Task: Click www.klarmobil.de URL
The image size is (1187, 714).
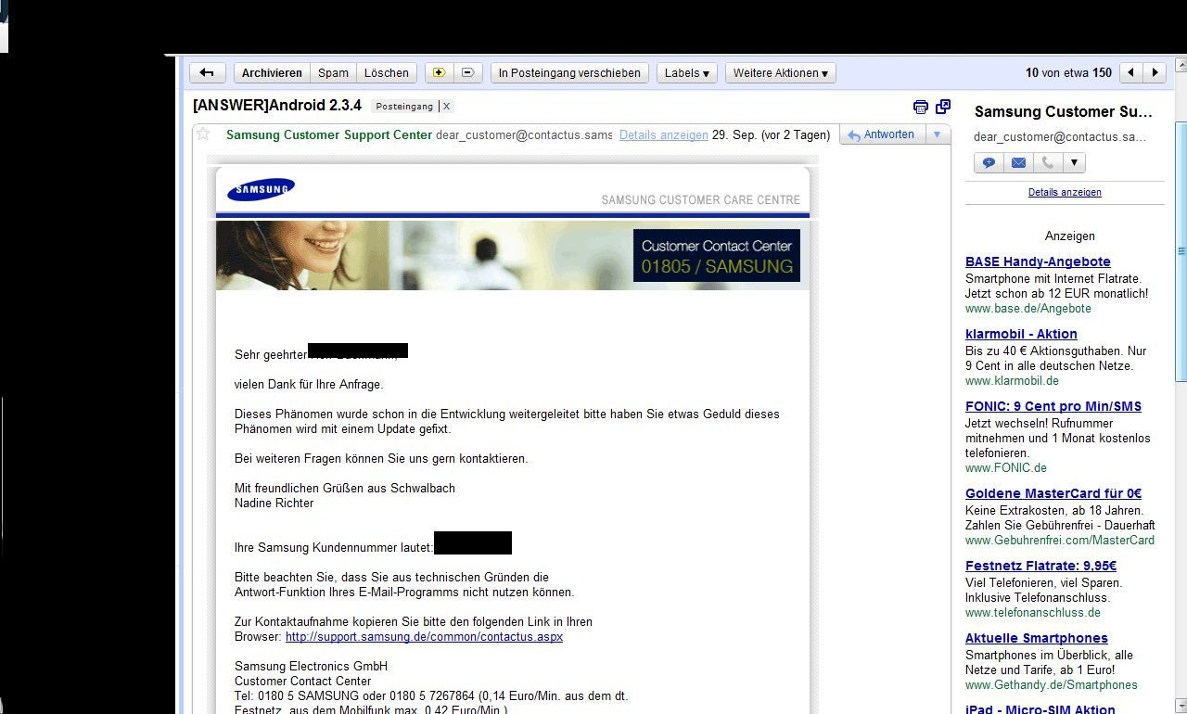Action: click(x=1012, y=380)
